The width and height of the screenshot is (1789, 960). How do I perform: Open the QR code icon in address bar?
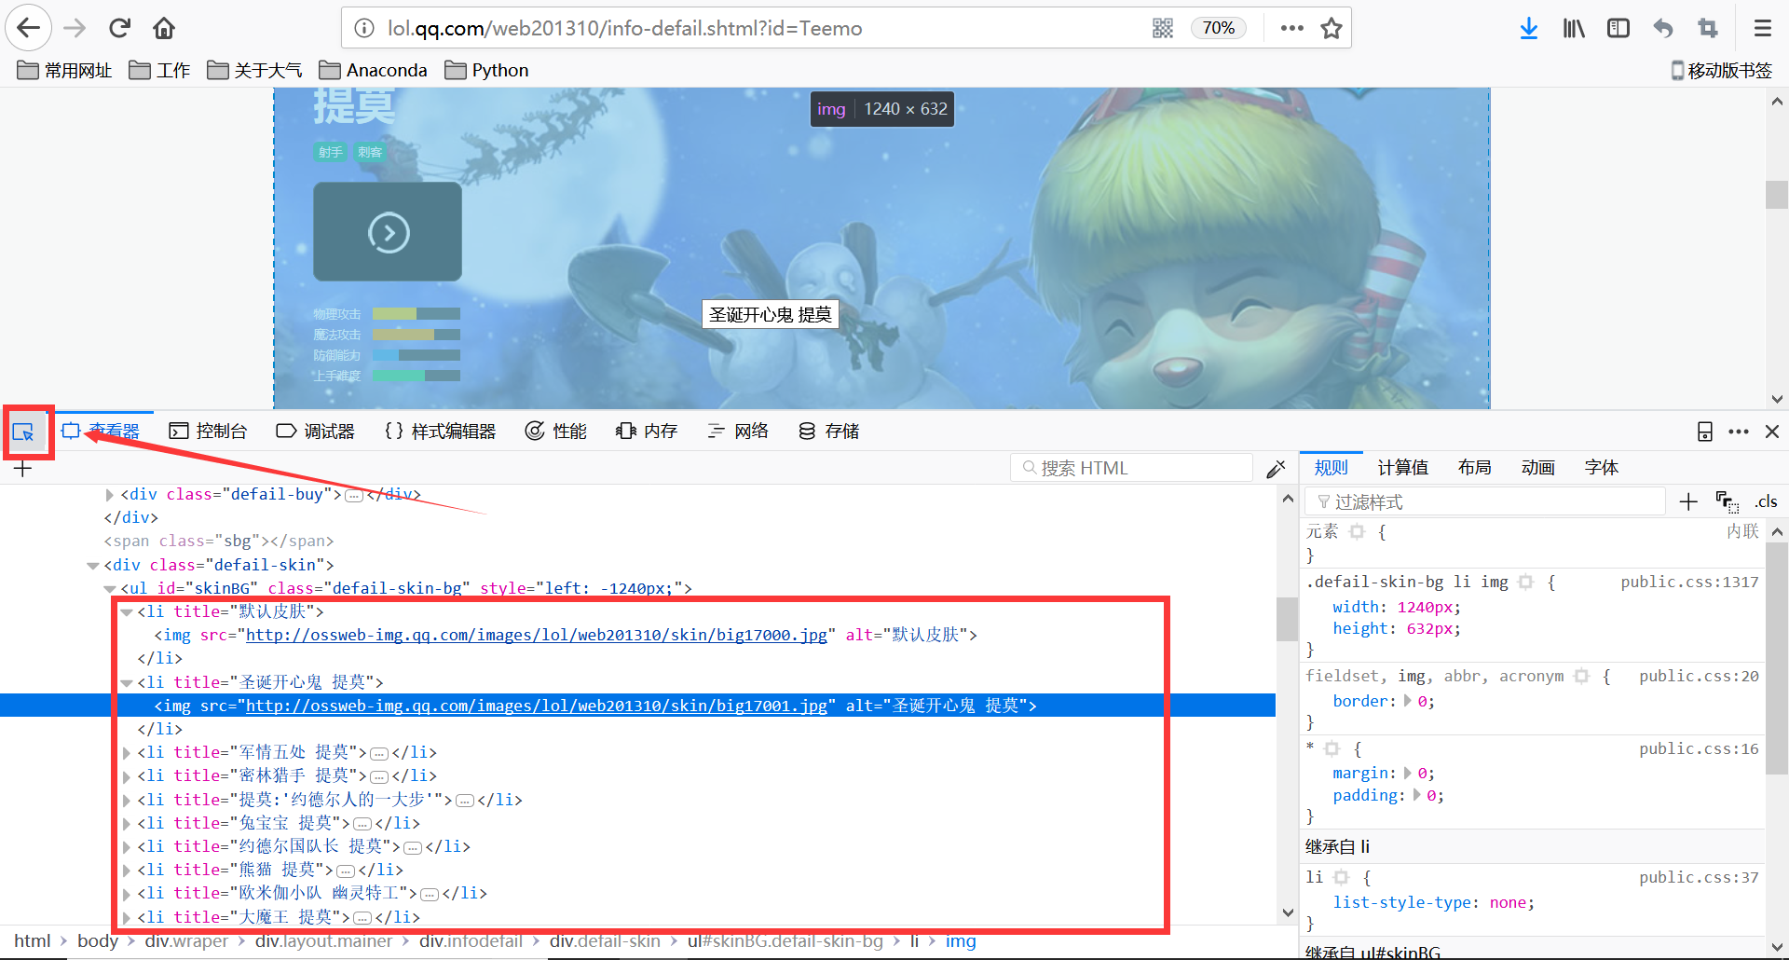click(x=1163, y=28)
